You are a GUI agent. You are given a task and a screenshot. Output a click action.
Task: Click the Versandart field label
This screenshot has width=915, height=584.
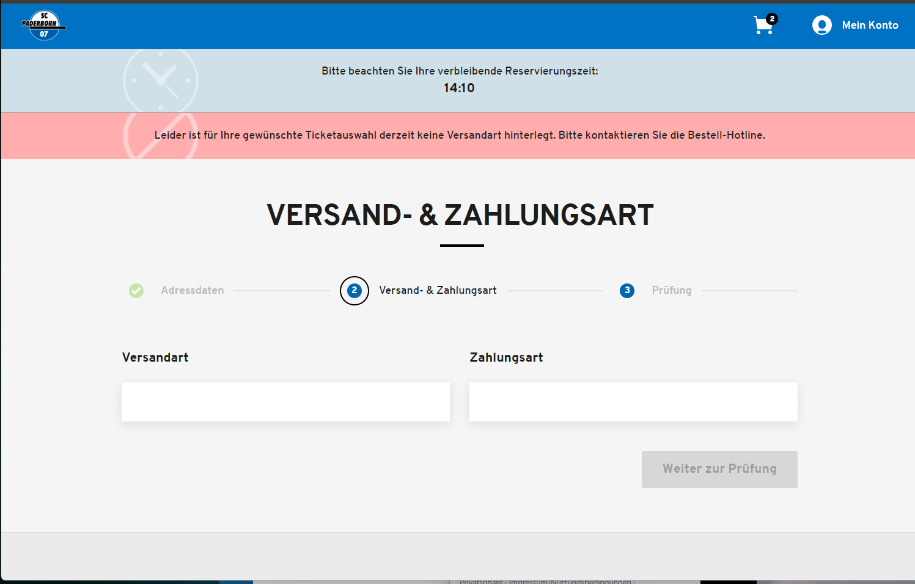click(x=155, y=357)
